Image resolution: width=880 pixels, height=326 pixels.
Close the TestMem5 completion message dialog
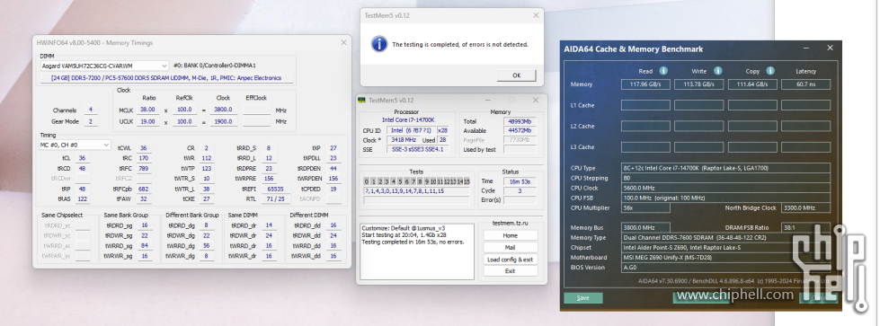click(536, 15)
